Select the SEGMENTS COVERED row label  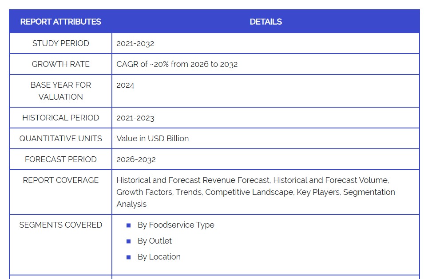[60, 225]
